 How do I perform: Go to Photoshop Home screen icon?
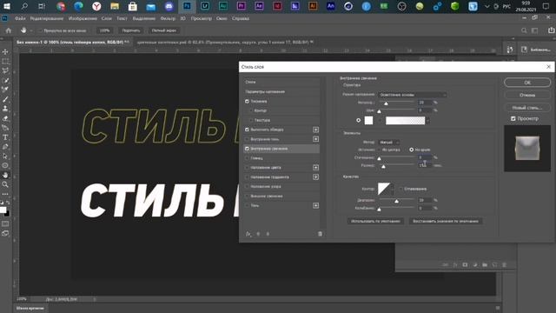pyautogui.click(x=9, y=30)
